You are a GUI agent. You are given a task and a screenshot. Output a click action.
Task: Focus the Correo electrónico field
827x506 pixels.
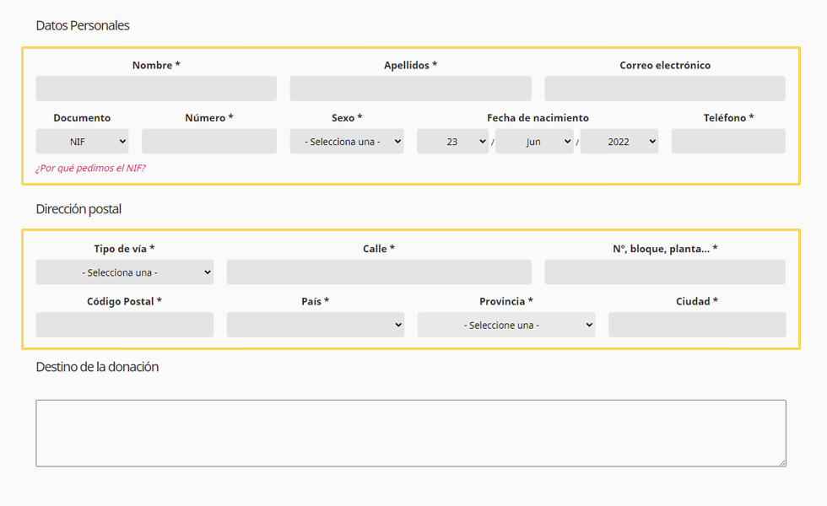[664, 89]
